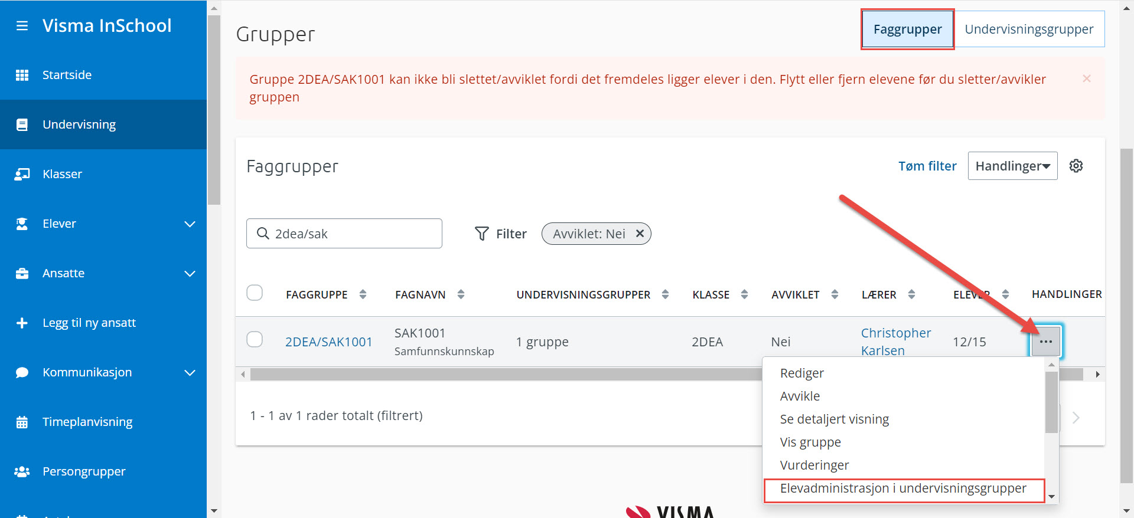
Task: Go to next page arrow
Action: click(x=1076, y=418)
